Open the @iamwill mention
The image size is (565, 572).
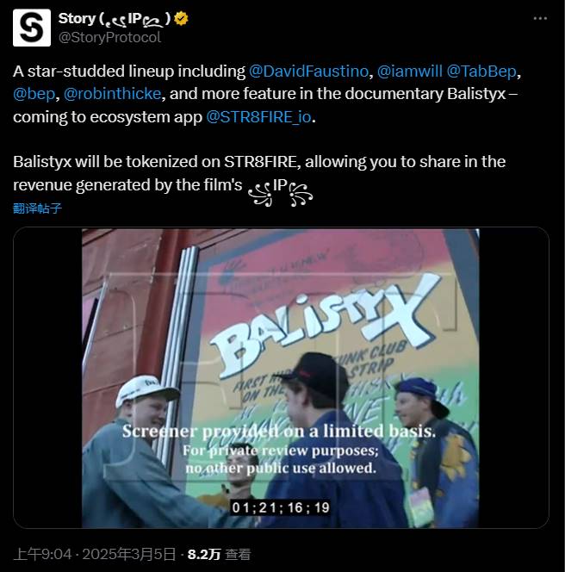[409, 71]
